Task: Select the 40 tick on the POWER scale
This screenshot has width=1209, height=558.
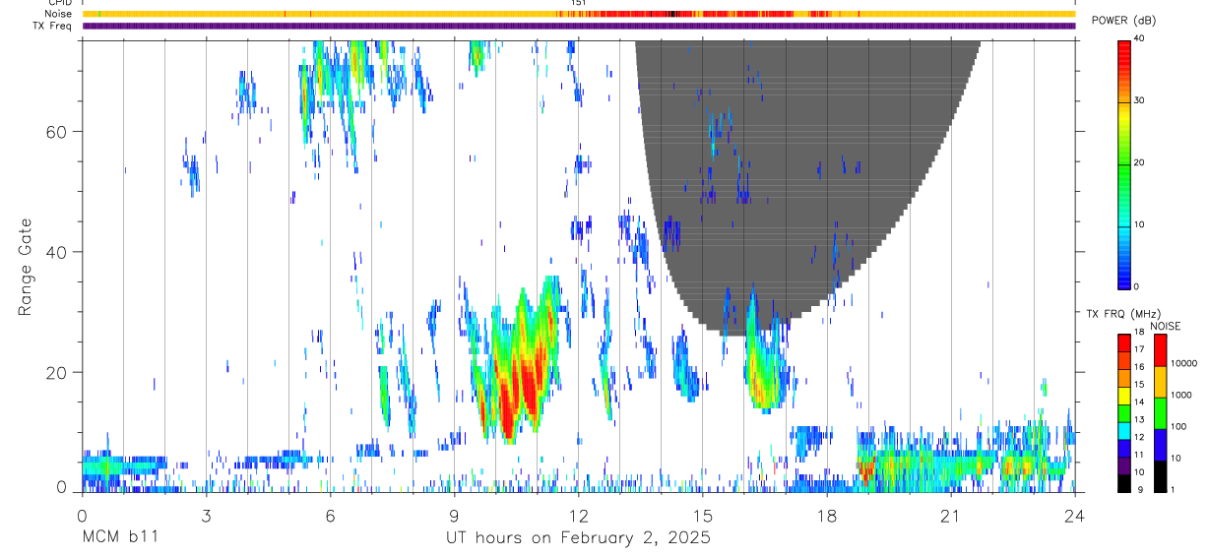Action: pos(1140,39)
